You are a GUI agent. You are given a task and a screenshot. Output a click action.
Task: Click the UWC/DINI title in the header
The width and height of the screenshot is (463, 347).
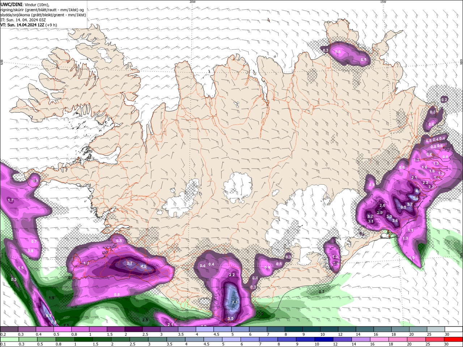(11, 4)
